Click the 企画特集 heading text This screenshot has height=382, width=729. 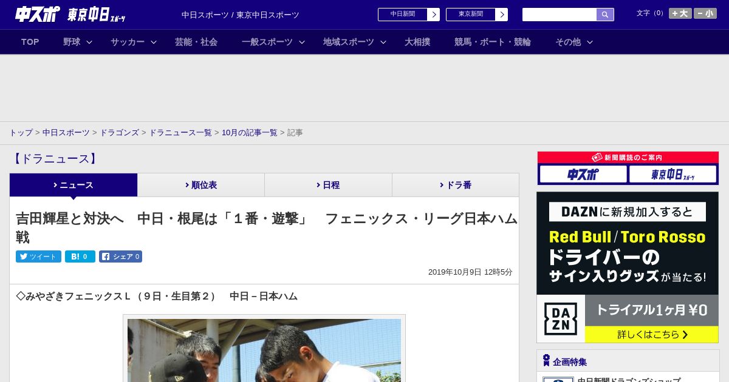pyautogui.click(x=570, y=362)
